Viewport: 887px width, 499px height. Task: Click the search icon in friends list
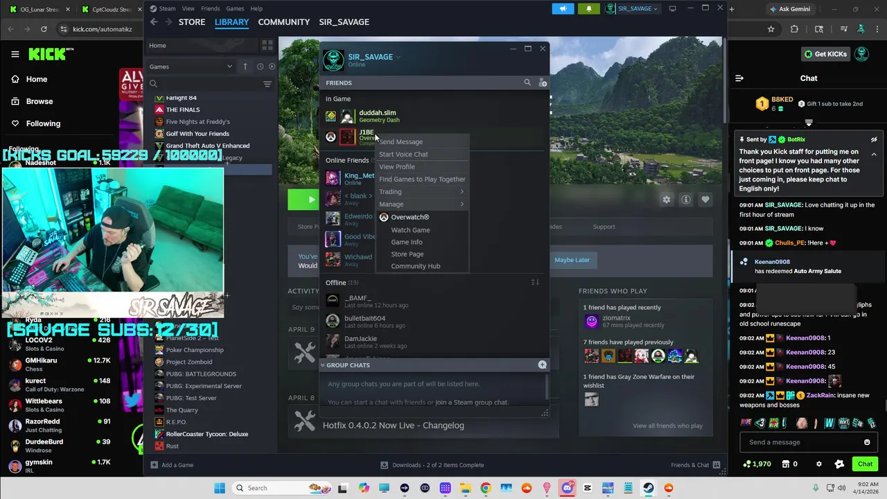click(x=527, y=82)
